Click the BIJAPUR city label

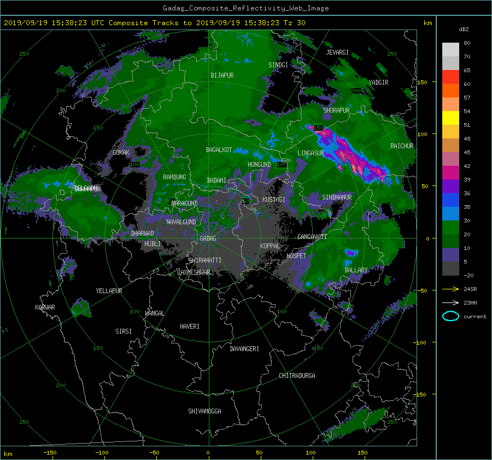(x=222, y=75)
